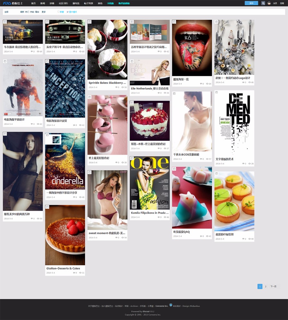Open 社区BBS in the top navigation
Screen dimensions: 288x320
(x=63, y=3)
